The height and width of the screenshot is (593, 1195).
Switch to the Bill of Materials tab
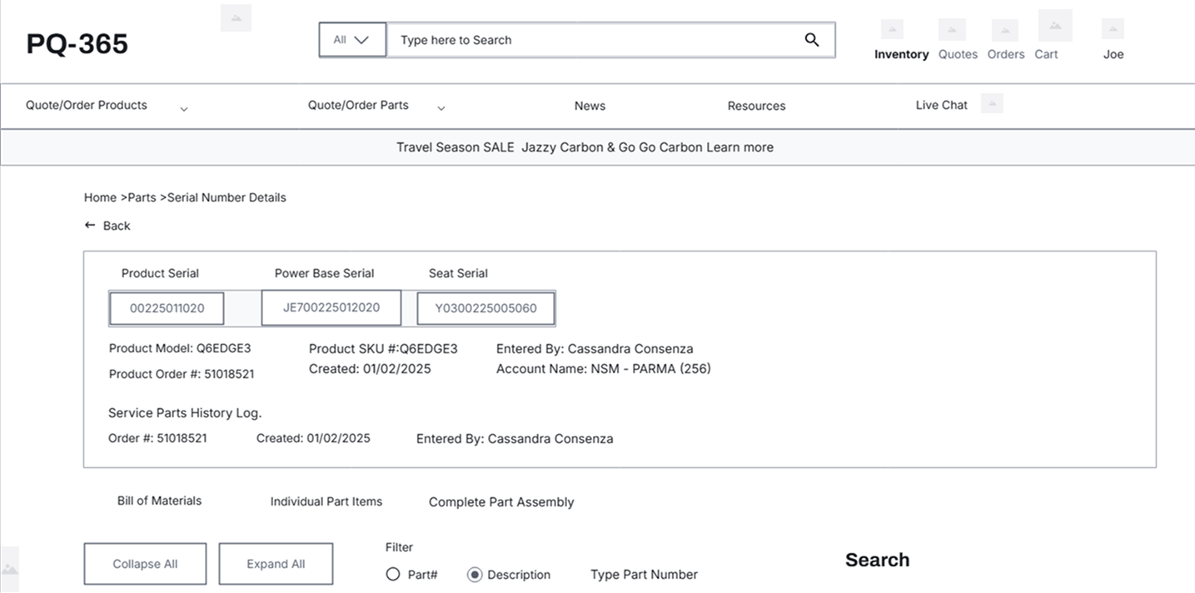click(159, 501)
